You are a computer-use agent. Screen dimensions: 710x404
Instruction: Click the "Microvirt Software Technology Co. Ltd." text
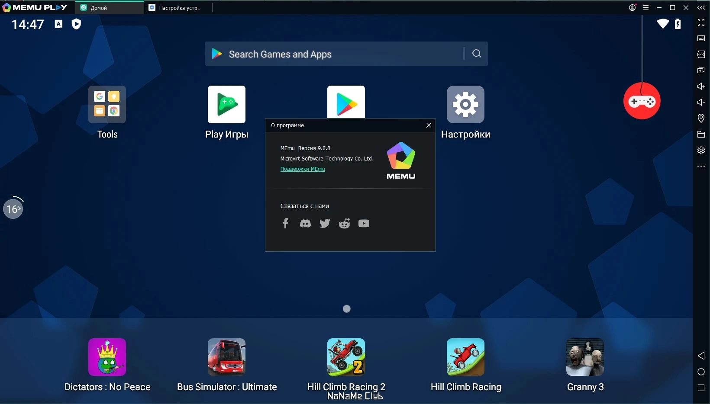[x=327, y=159]
